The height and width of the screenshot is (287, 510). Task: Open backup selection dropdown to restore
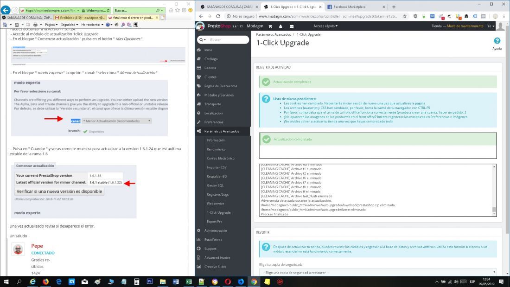pyautogui.click(x=378, y=272)
